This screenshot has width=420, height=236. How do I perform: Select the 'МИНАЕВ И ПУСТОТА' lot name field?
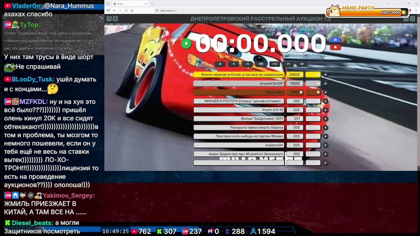click(x=239, y=101)
